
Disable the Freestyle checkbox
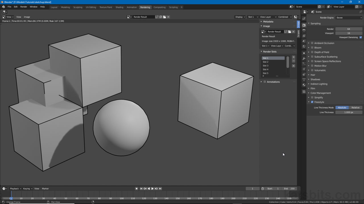[x=312, y=102]
